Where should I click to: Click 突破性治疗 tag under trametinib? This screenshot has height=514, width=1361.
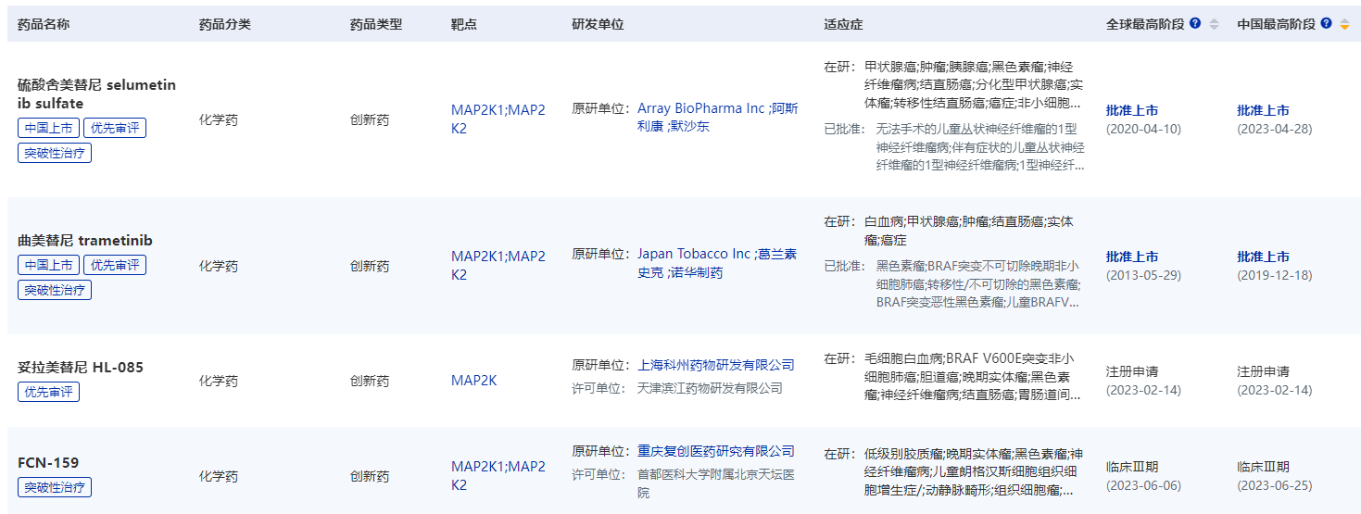tap(55, 290)
